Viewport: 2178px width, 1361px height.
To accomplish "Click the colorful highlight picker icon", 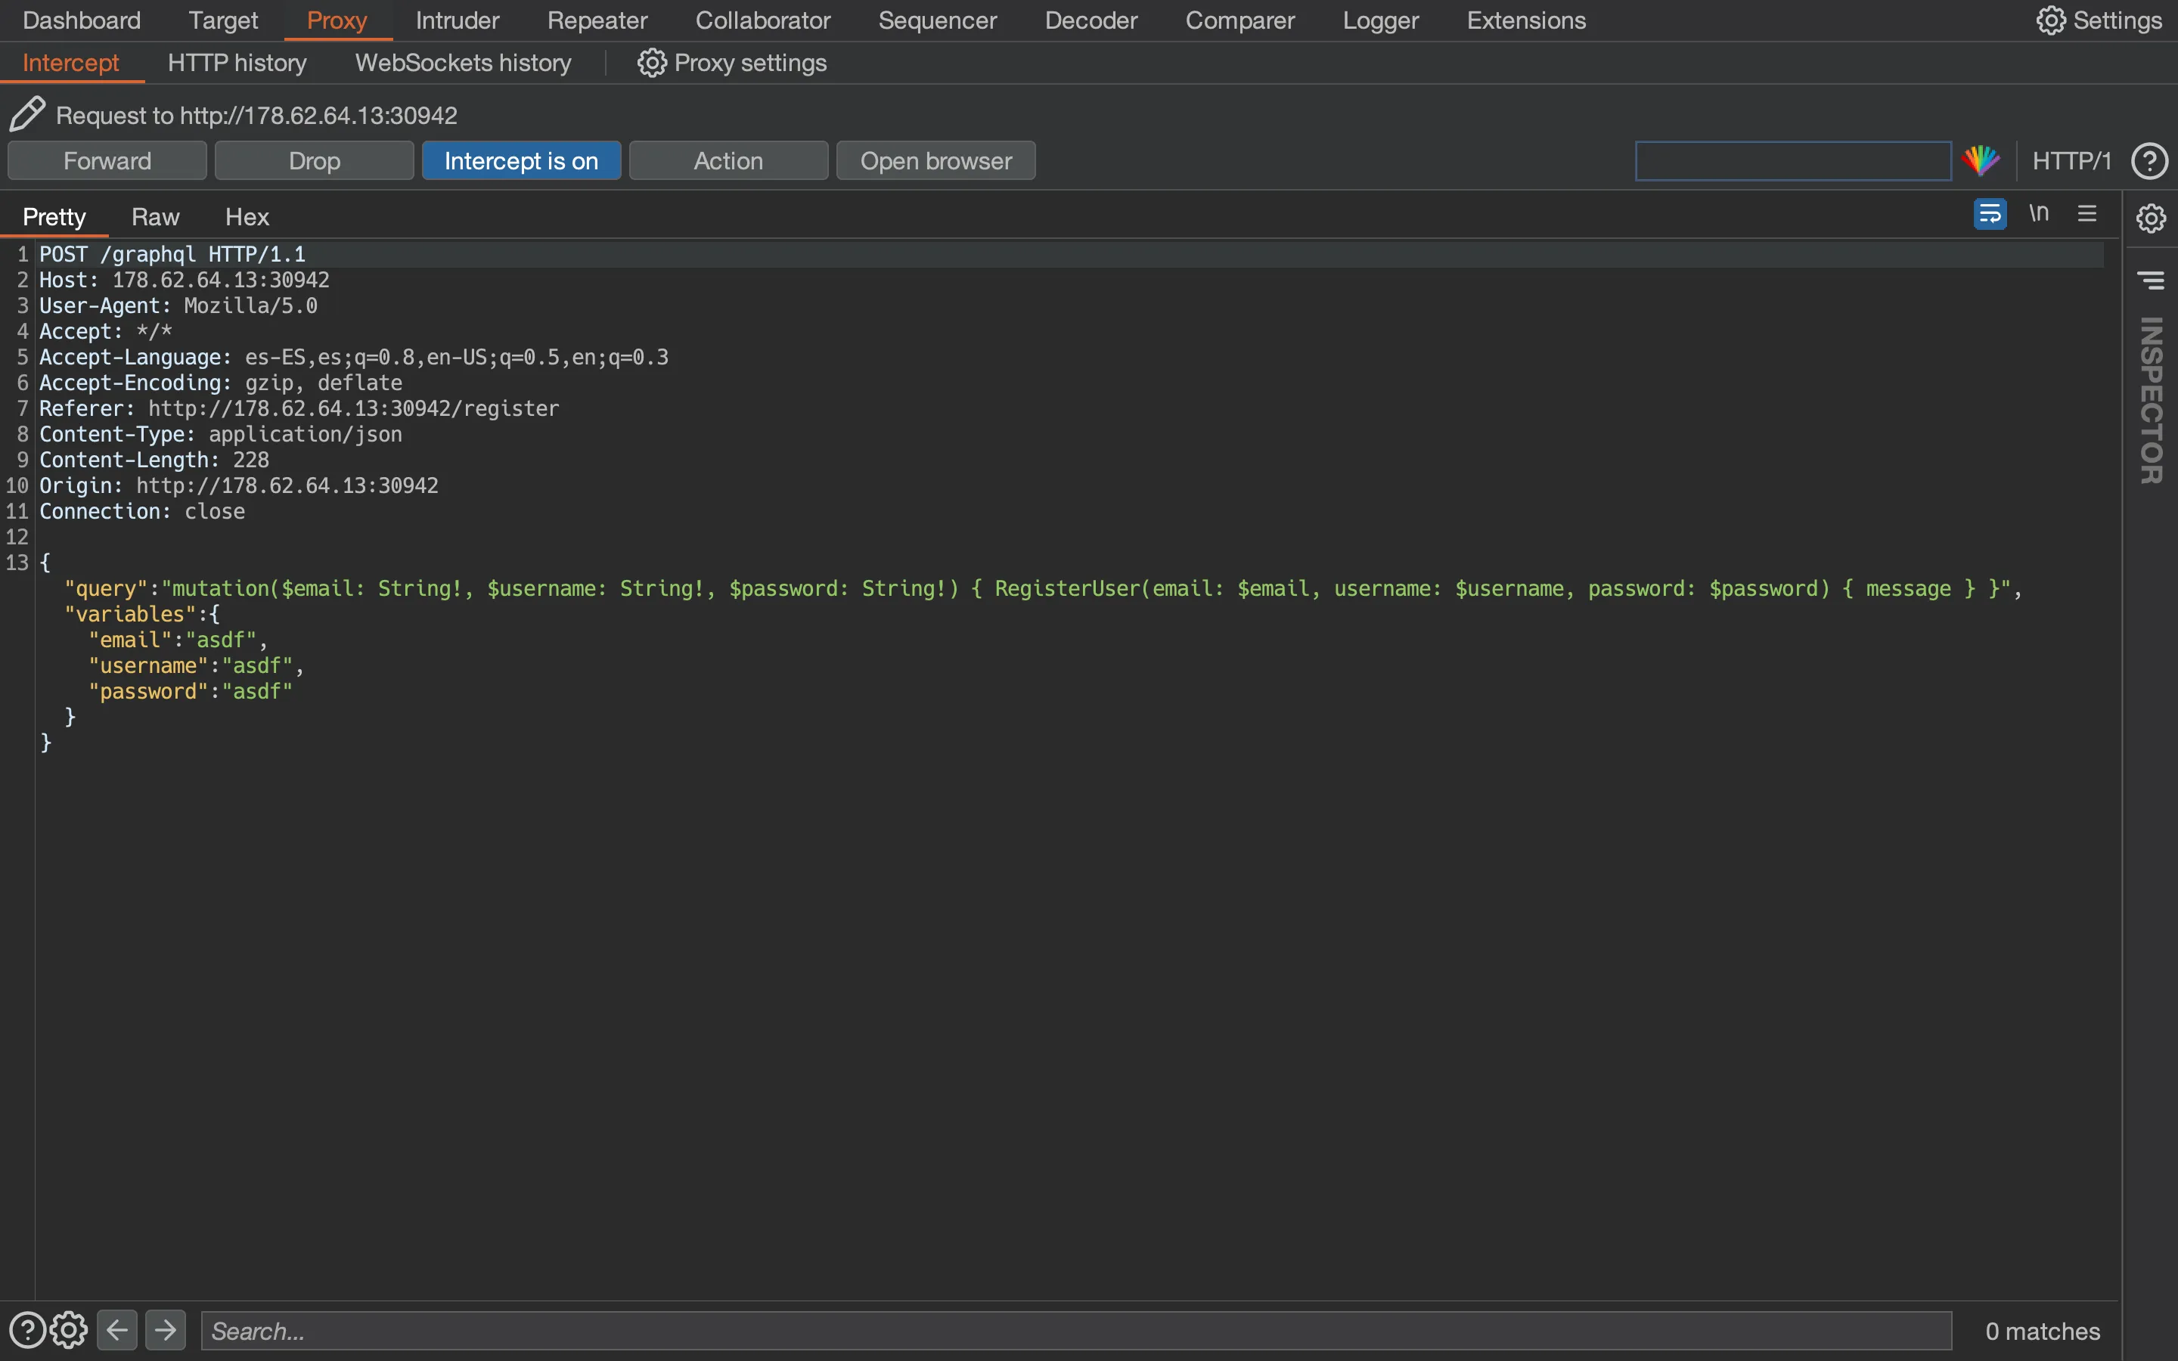I will tap(1981, 161).
